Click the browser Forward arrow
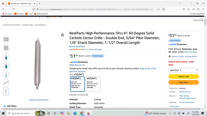207x116 pixels. coord(9,9)
